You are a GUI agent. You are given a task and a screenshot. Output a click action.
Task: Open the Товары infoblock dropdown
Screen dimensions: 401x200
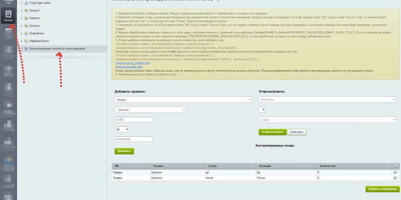(183, 100)
